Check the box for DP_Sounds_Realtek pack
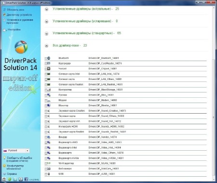Image resolution: width=217 pixels, height=183 pixels. (x=46, y=132)
